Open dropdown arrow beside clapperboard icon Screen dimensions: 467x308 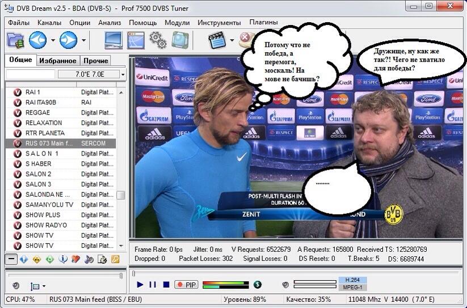[232, 40]
